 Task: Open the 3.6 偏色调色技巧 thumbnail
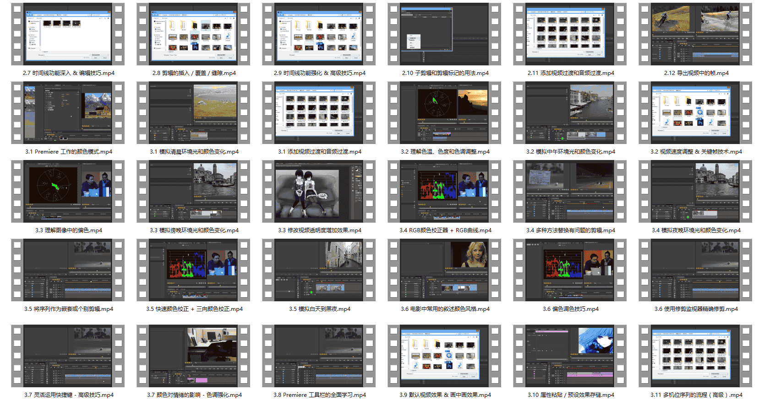pos(570,270)
